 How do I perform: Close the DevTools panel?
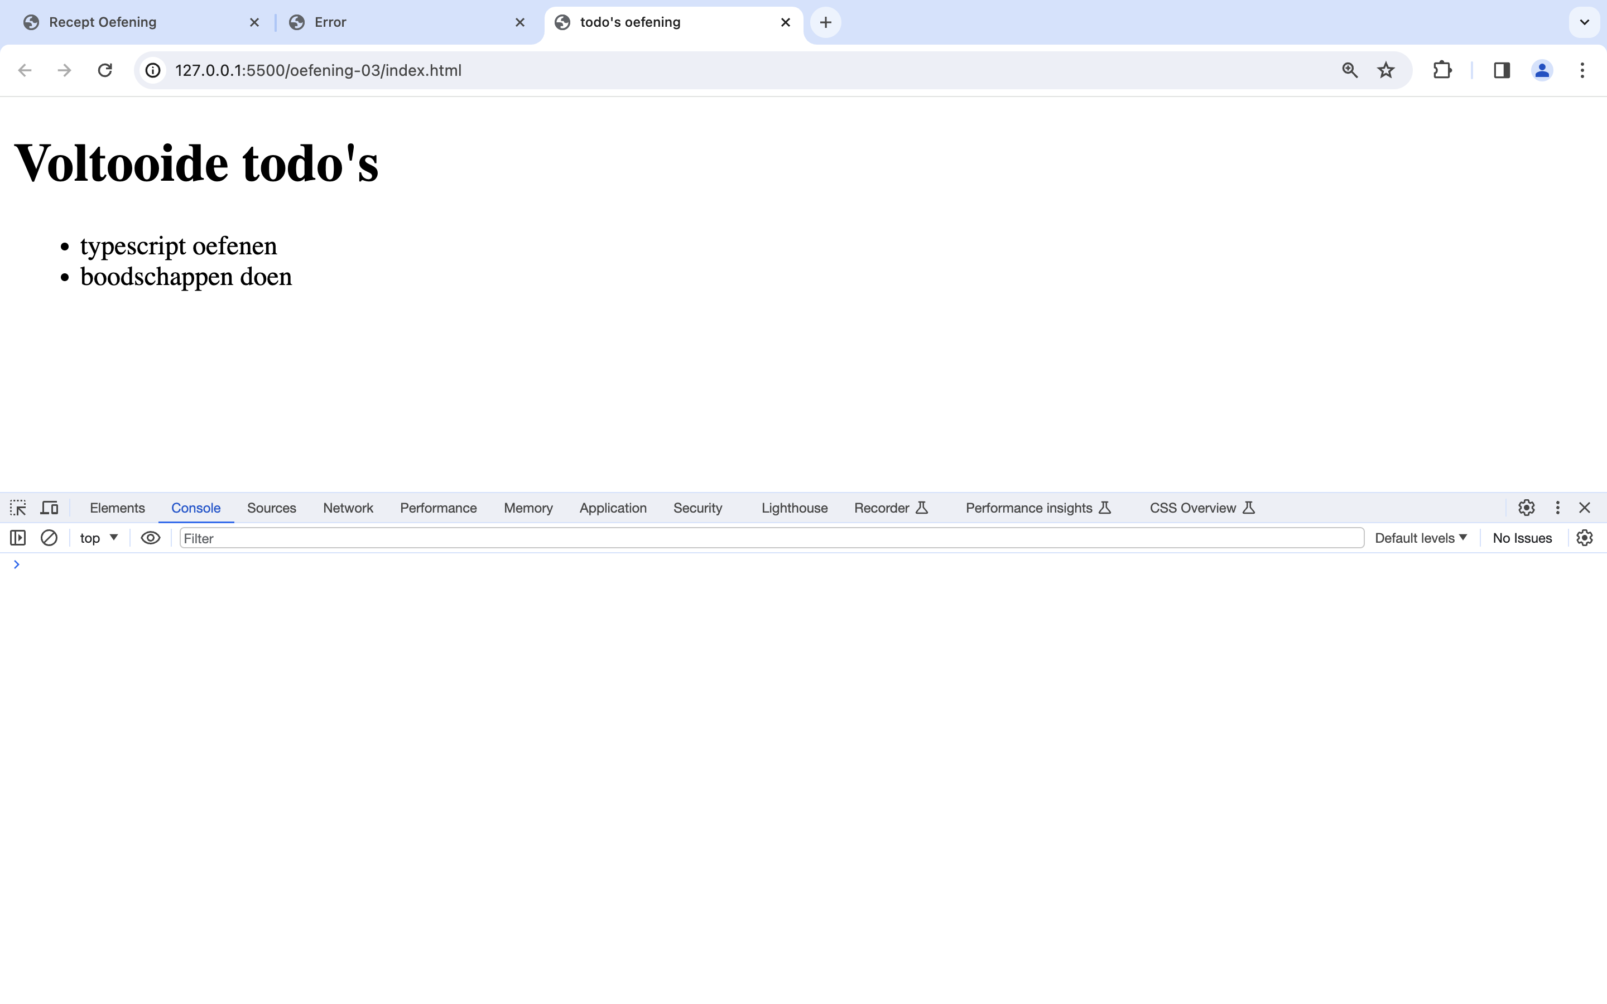point(1585,508)
